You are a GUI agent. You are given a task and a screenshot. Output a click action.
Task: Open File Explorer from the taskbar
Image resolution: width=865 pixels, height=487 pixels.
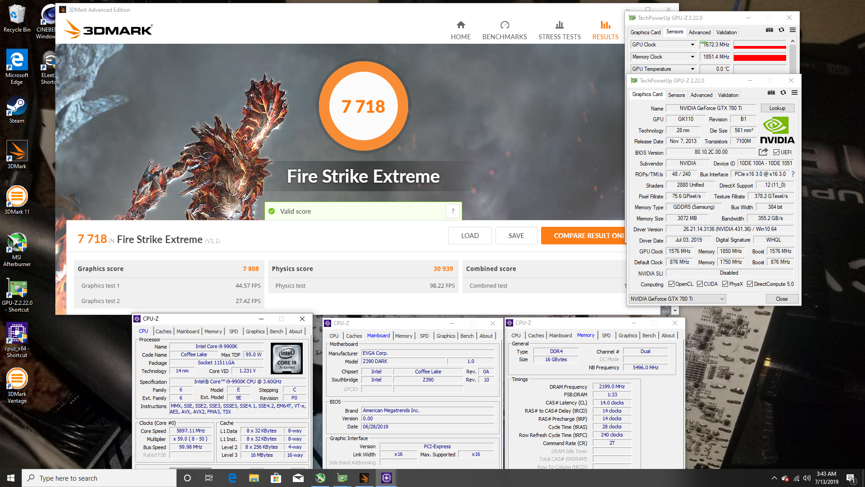click(254, 478)
